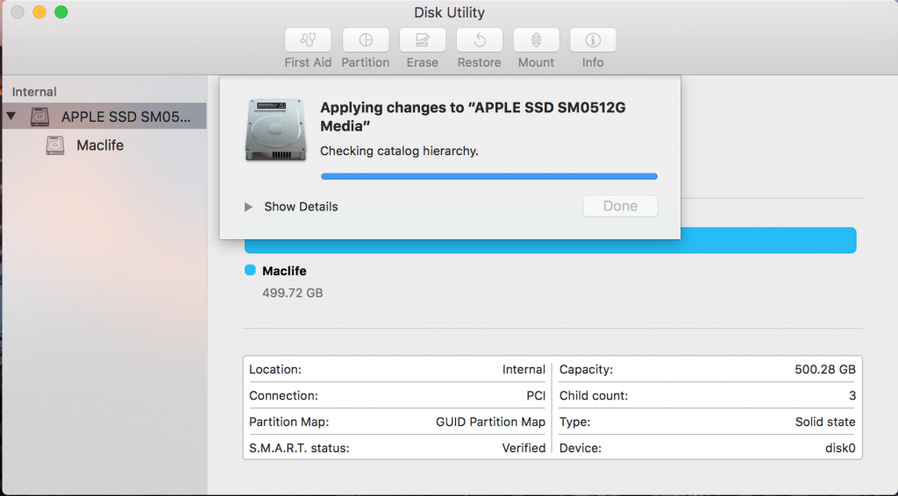Click the Disk Utility window title
Viewport: 898px width, 496px height.
tap(449, 12)
